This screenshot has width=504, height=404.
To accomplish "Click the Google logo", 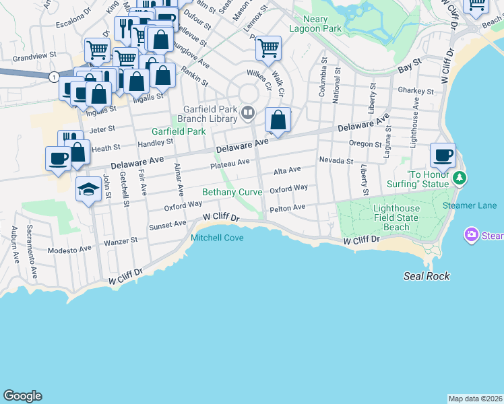I will [22, 396].
